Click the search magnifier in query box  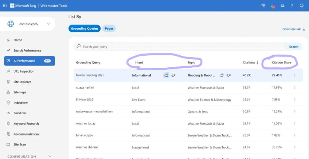pos(78,47)
